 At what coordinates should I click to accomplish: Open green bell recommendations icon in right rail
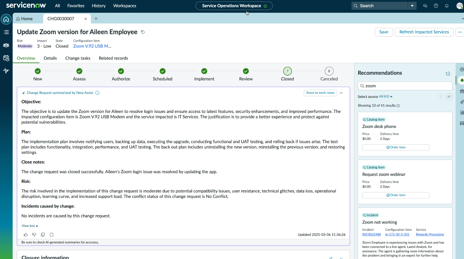[462, 80]
